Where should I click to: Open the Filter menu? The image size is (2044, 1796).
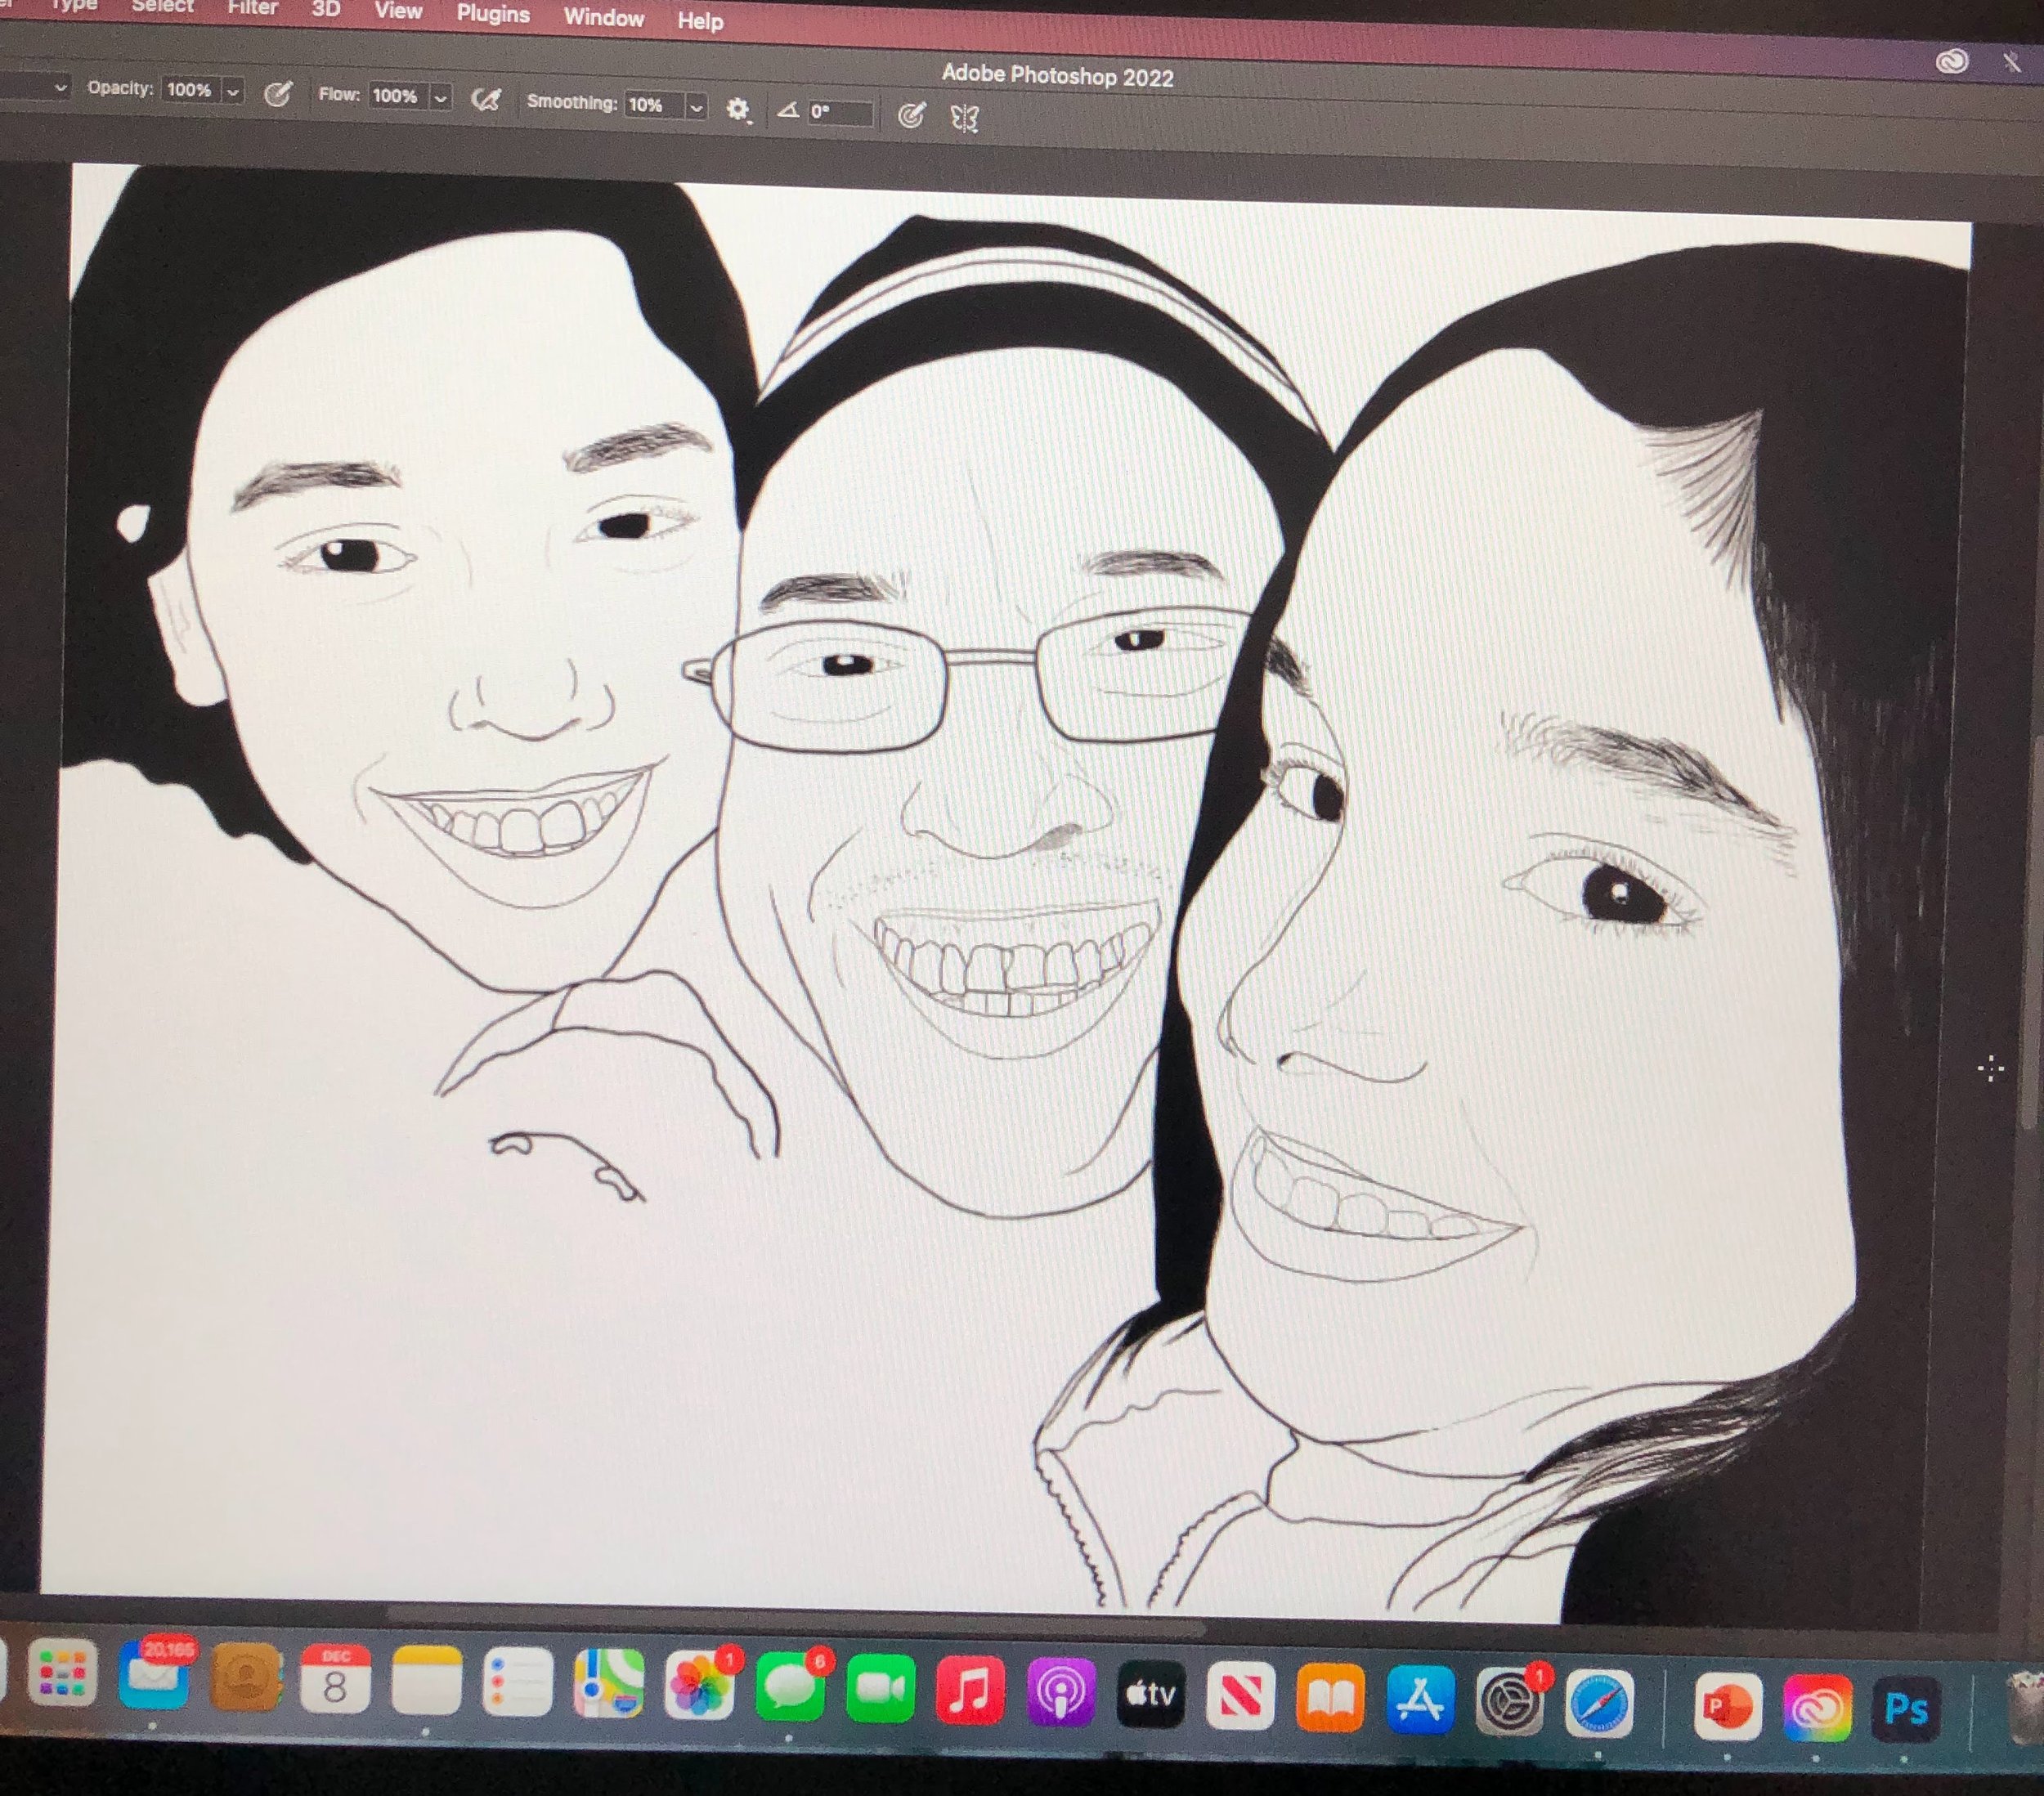pyautogui.click(x=252, y=8)
